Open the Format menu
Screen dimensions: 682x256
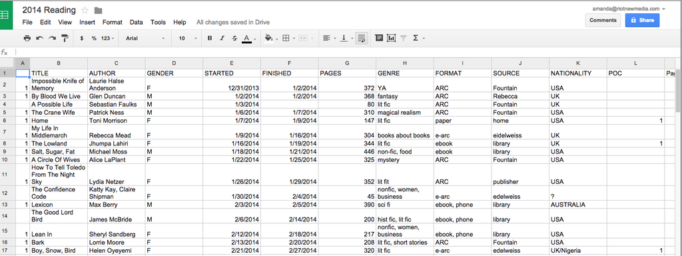112,22
